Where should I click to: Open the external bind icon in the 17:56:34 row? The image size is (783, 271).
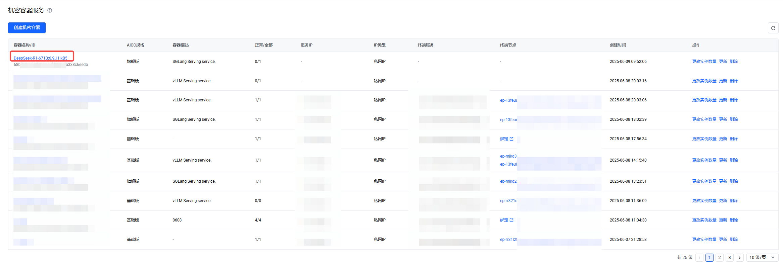tap(511, 139)
